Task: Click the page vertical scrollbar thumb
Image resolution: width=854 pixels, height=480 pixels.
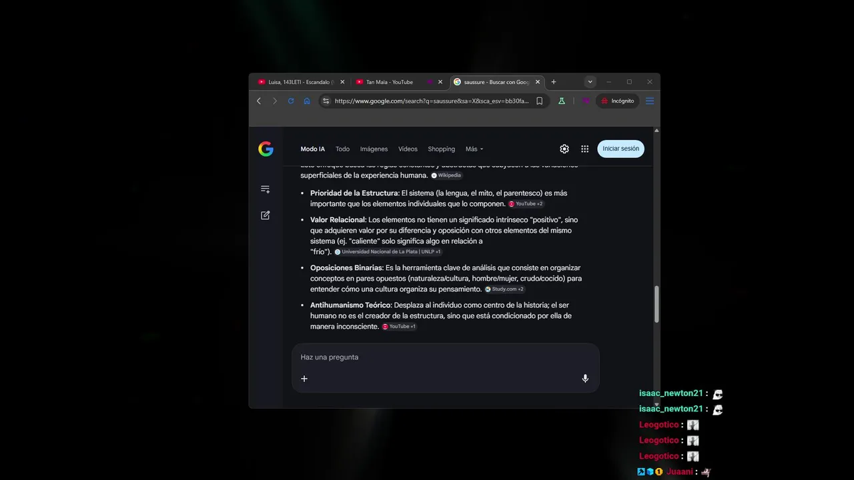Action: click(x=657, y=305)
